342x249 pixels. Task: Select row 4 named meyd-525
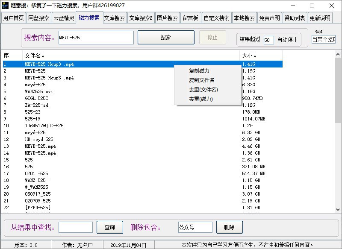pyautogui.click(x=143, y=85)
